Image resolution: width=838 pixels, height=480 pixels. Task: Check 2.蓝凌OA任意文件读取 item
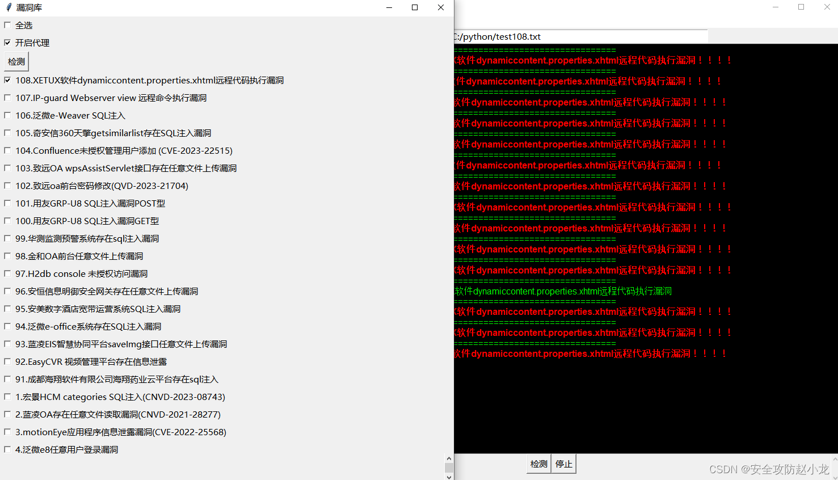pos(7,414)
